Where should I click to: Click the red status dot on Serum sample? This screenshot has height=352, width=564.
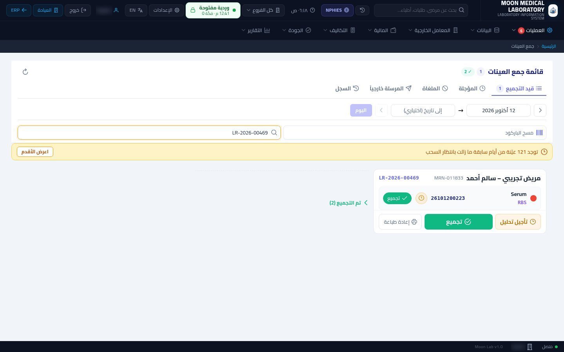[533, 198]
